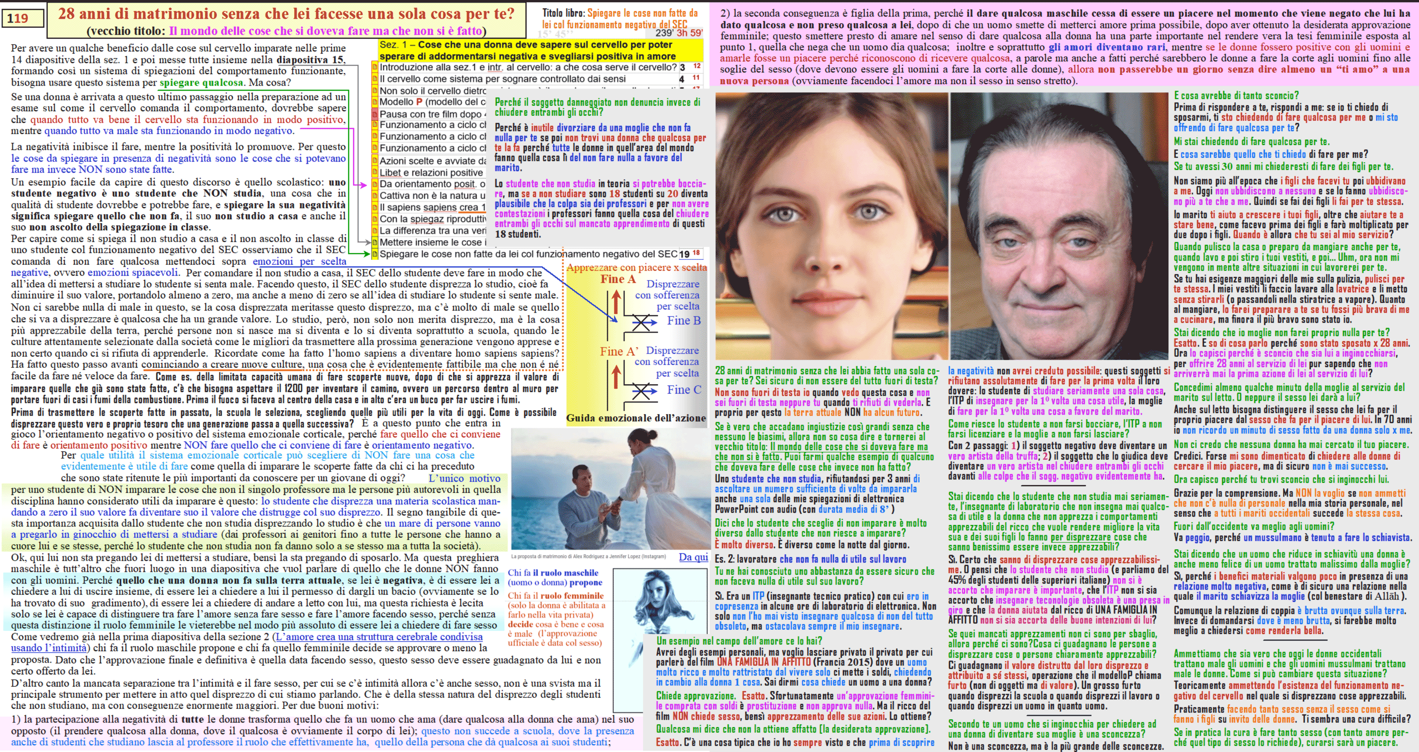Click underlined 'vecchio titolo' text in green dialogue column
Image resolution: width=1419 pixels, height=752 pixels.
[821, 451]
